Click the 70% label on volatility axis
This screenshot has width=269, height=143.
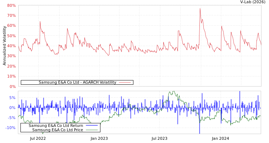11,16
